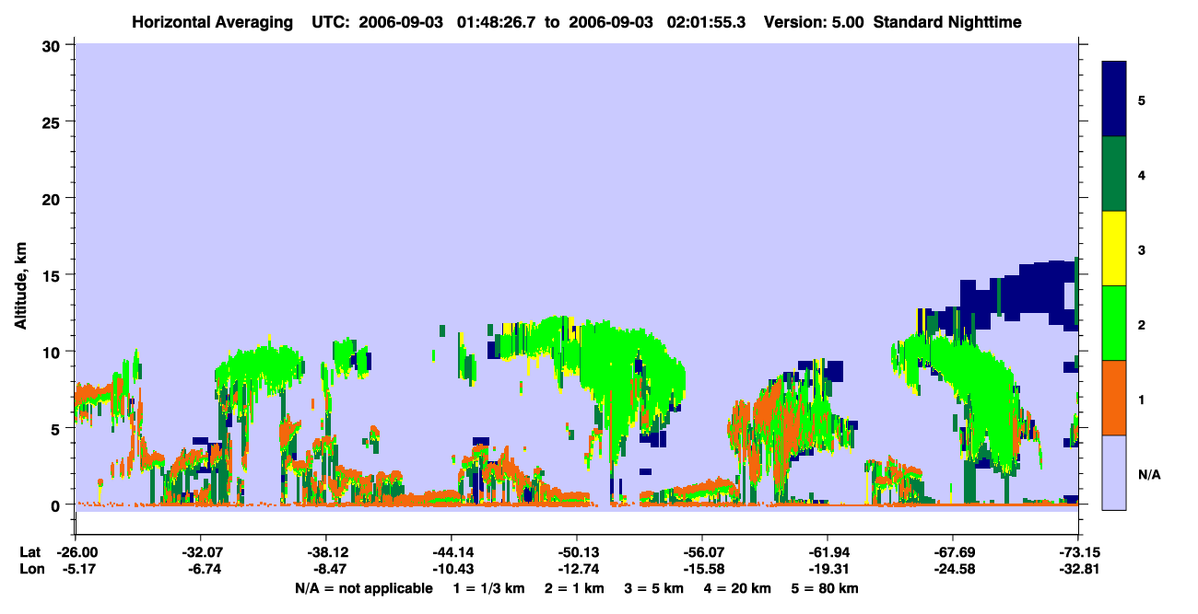
Task: Click latitude value -67.69
Action: [x=953, y=552]
